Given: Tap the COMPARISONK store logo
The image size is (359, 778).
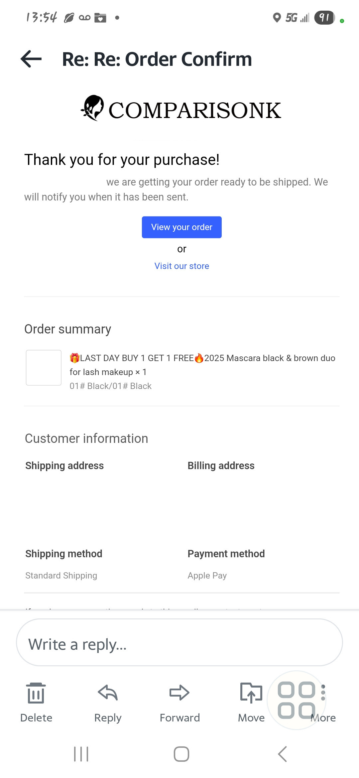Looking at the screenshot, I should [181, 109].
